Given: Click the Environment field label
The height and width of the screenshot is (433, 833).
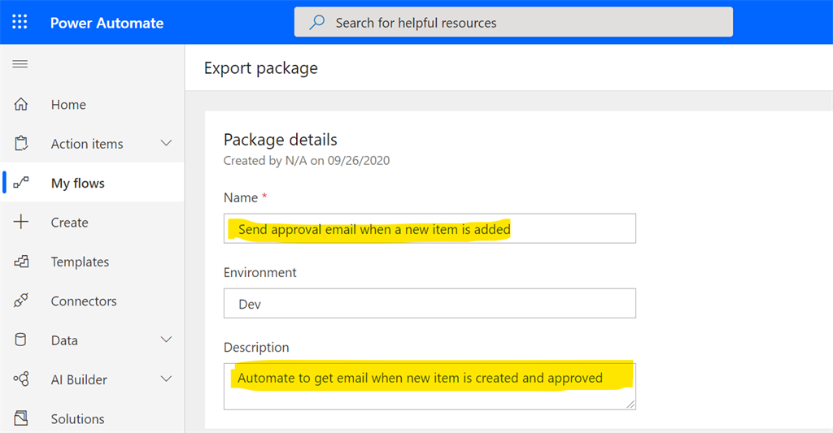Looking at the screenshot, I should [259, 273].
